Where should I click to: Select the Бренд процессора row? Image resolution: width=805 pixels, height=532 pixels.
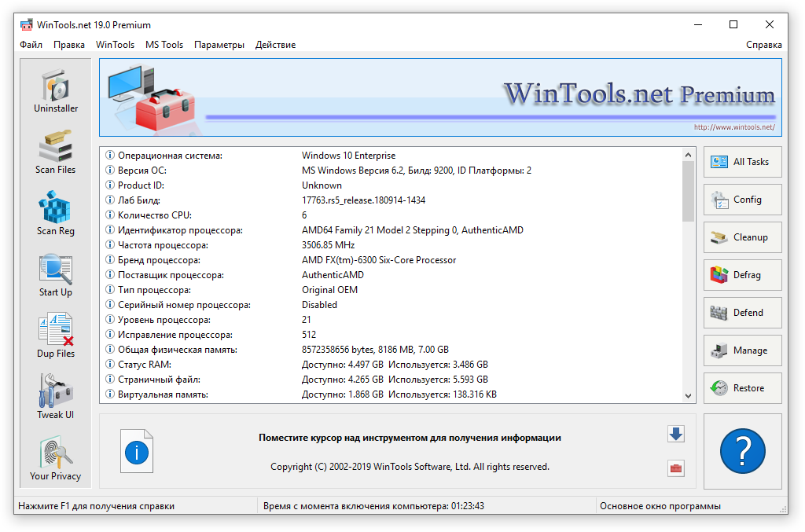click(x=392, y=260)
